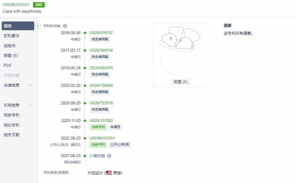
Task: Click the USD961553S1 publication link in timeline
Action: tap(102, 138)
